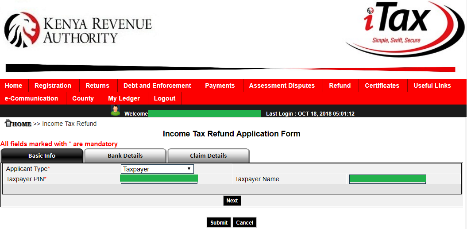Screen dimensions: 467x229
Task: Open the Registration menu
Action: pyautogui.click(x=53, y=85)
